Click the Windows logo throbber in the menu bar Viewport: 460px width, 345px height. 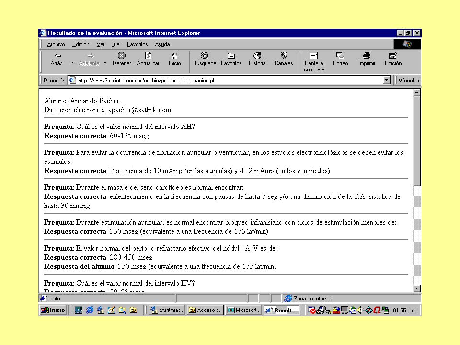[x=407, y=44]
